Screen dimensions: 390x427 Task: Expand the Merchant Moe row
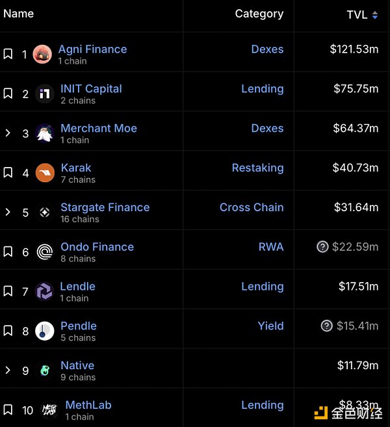(x=8, y=133)
